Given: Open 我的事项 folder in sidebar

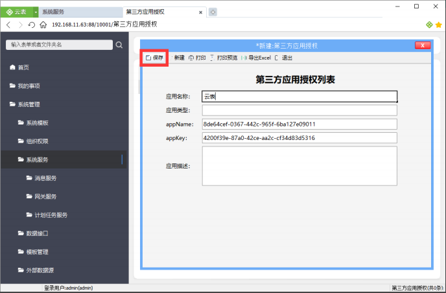Looking at the screenshot, I should [x=25, y=86].
